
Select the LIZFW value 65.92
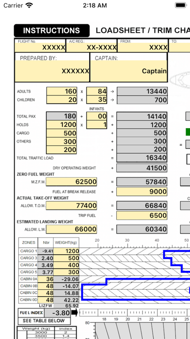[66, 306]
